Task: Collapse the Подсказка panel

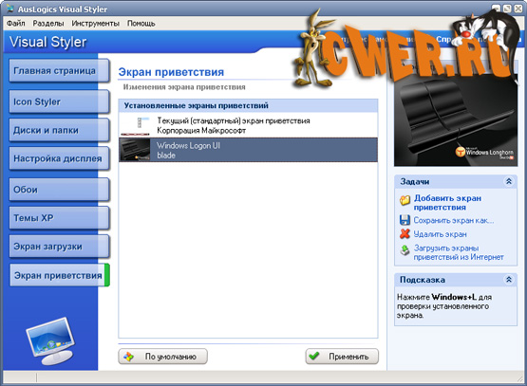Action: [x=509, y=280]
